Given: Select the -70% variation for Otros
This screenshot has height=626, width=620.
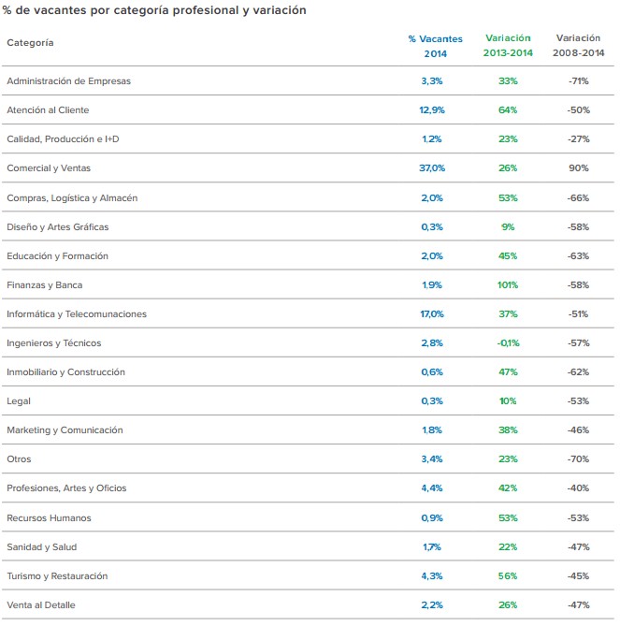Looking at the screenshot, I should [x=578, y=459].
